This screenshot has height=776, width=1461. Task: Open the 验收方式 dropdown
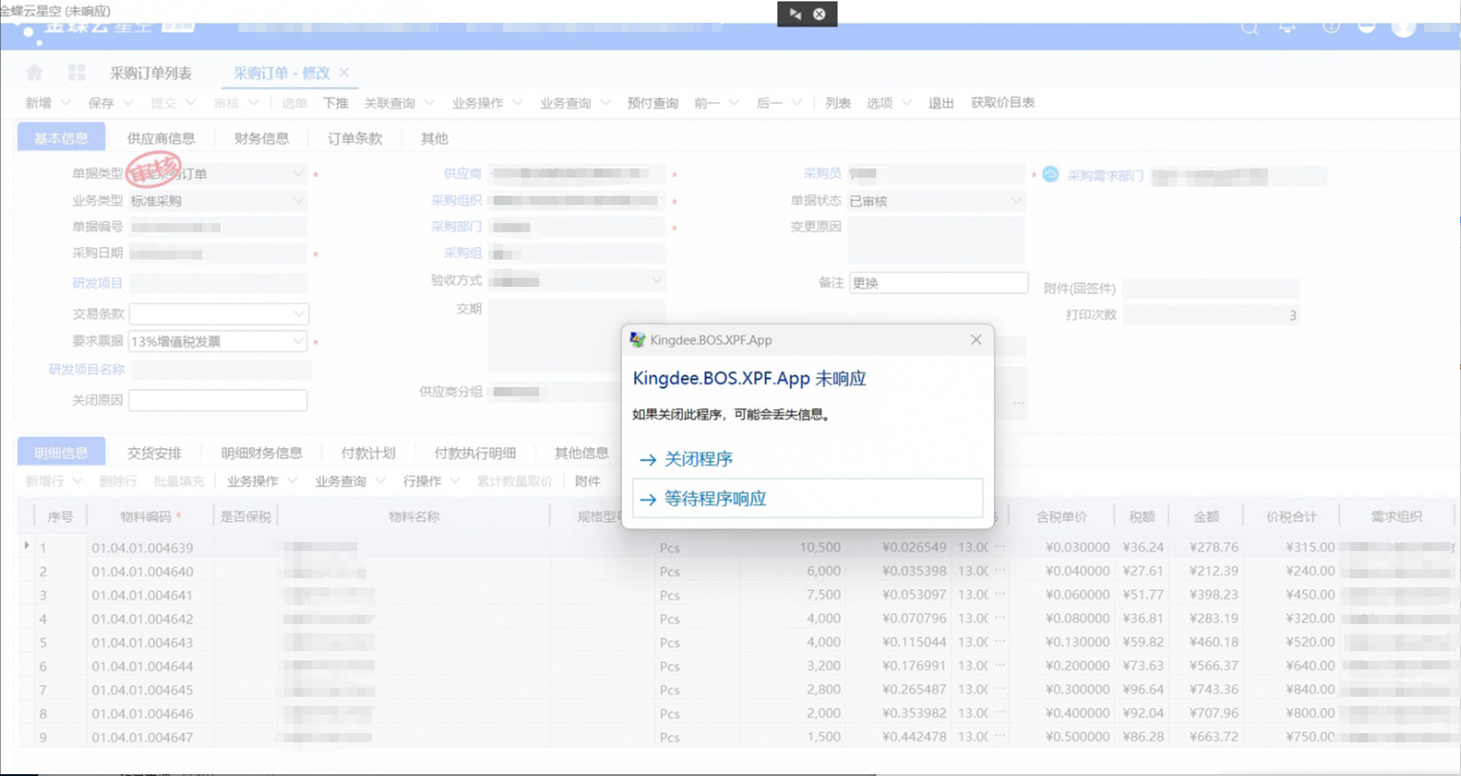pos(657,281)
